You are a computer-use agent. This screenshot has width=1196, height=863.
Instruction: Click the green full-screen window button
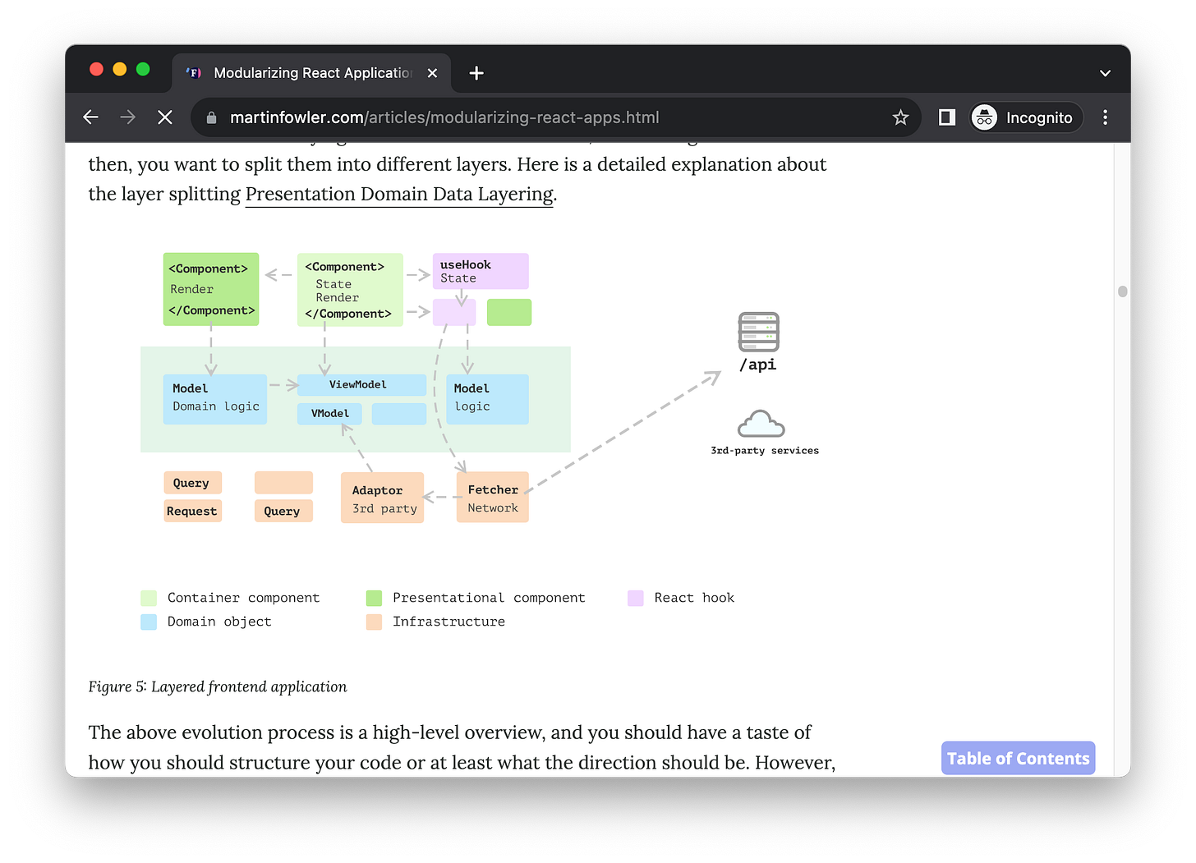143,69
